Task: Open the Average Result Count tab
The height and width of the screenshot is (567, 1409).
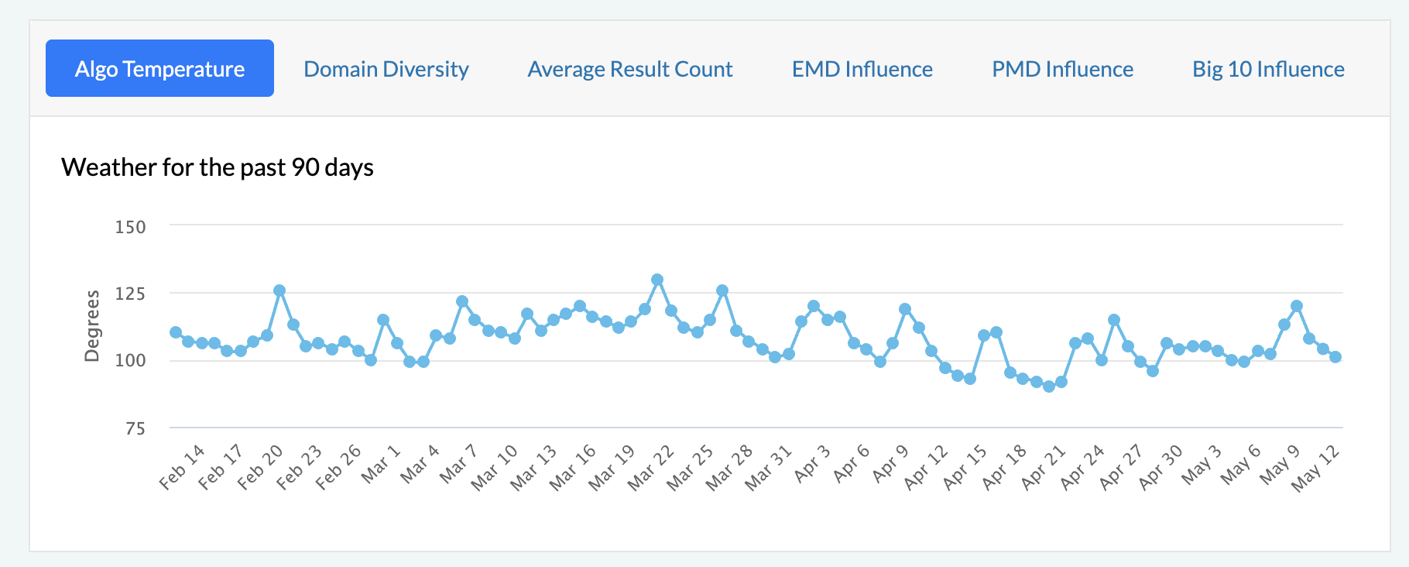Action: click(630, 69)
